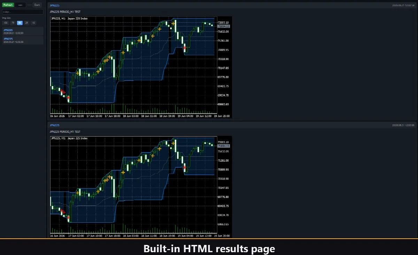Screen dimensions: 418x255
Task: Open the chart image in the 12:02:59 card
Action: coord(141,67)
